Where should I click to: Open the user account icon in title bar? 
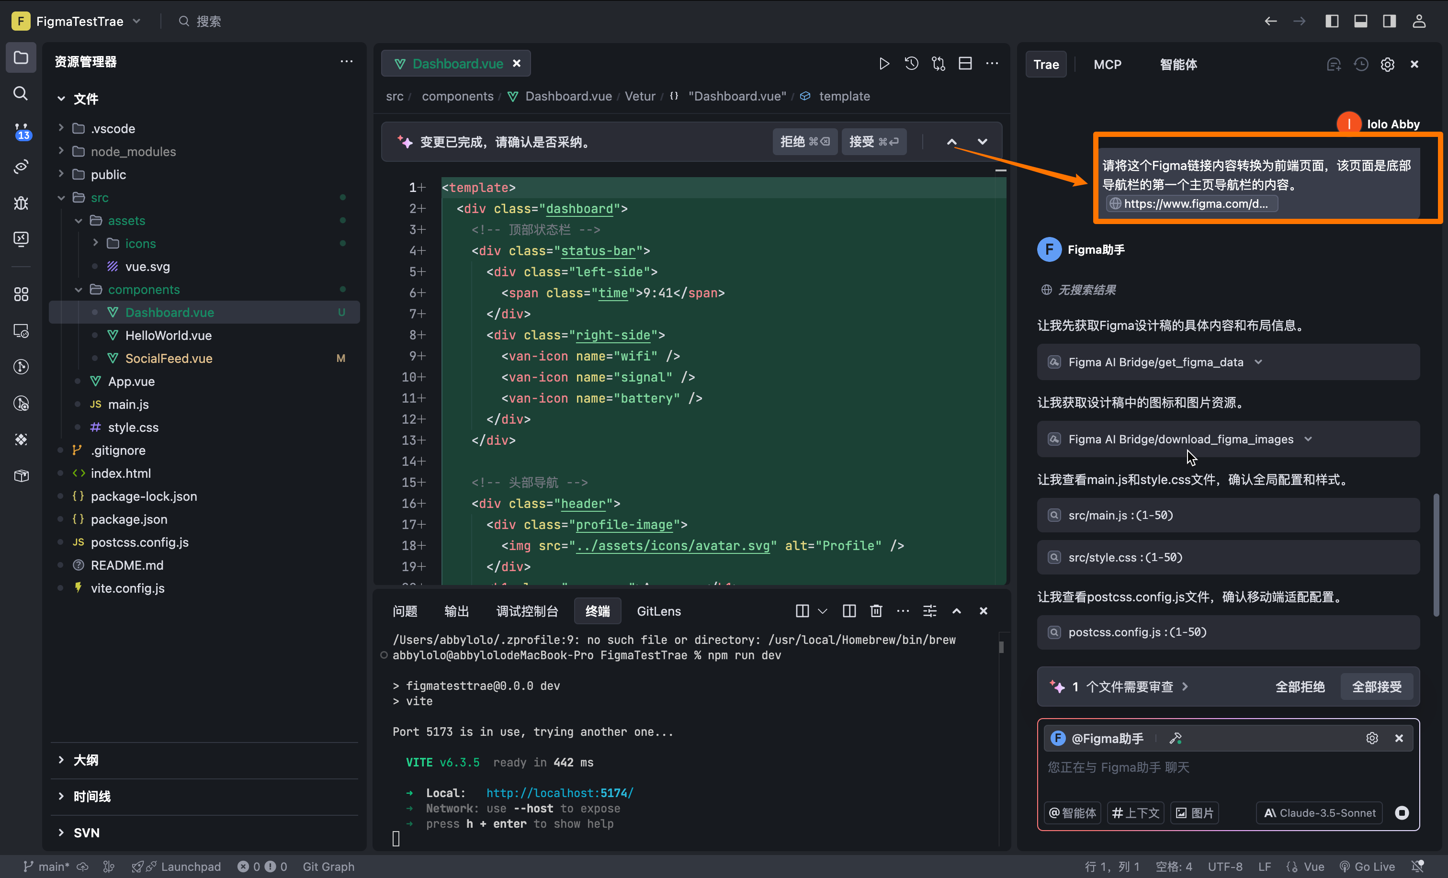1419,21
